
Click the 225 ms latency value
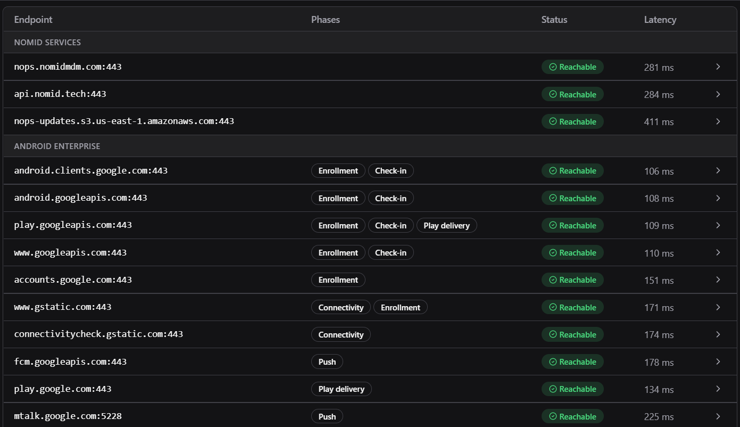[659, 417]
